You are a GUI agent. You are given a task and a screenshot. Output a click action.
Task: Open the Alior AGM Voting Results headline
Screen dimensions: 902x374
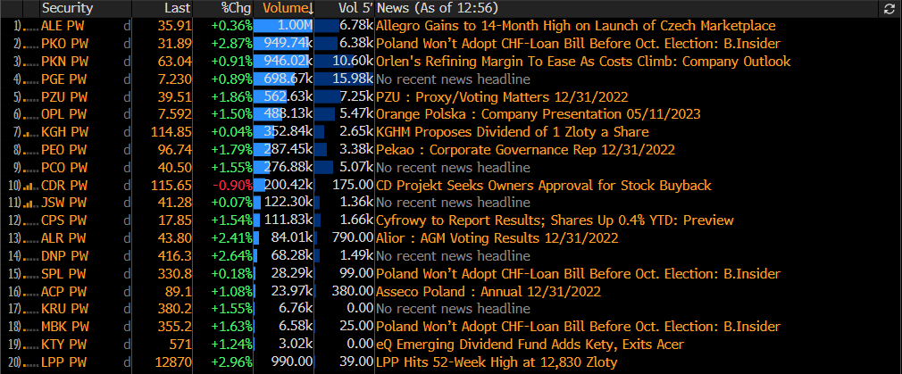point(497,238)
